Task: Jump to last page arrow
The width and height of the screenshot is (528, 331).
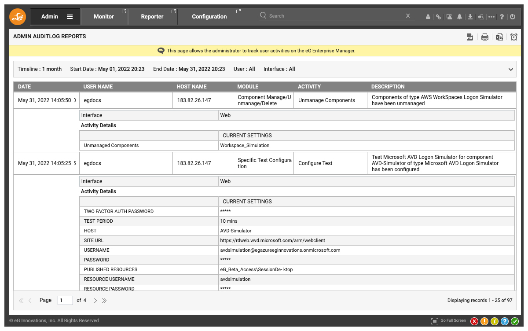Action: 104,301
